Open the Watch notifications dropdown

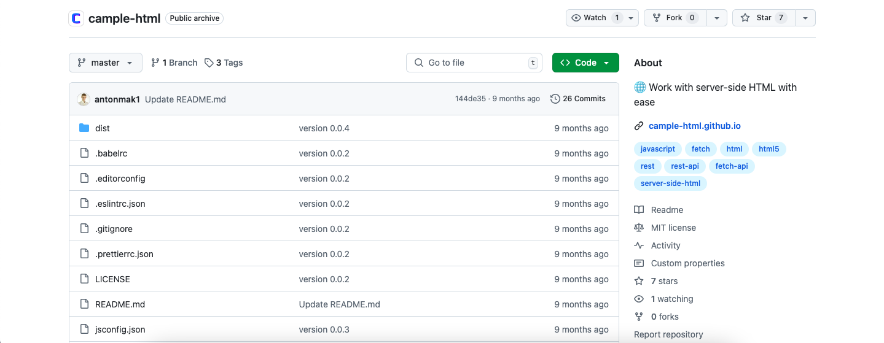[x=602, y=18]
